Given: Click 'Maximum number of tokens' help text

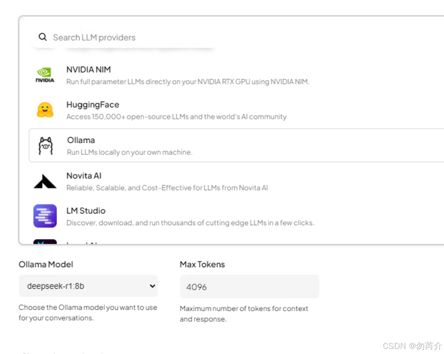Looking at the screenshot, I should coord(244,313).
